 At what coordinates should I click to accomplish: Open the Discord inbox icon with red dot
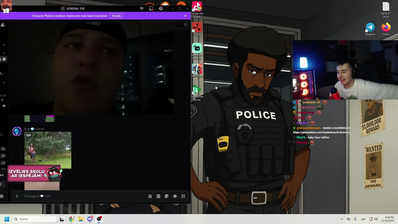(x=151, y=8)
